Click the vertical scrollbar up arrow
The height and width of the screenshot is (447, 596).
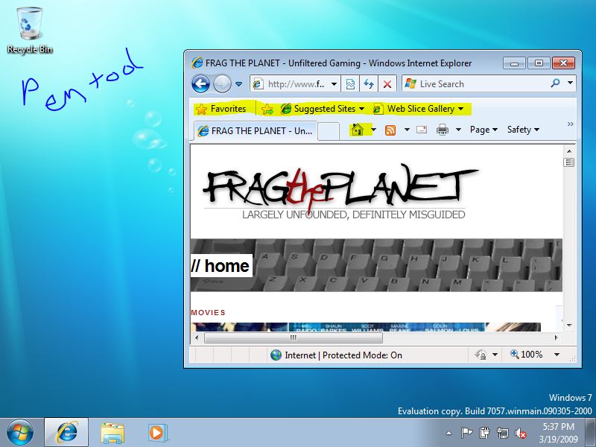(x=569, y=151)
